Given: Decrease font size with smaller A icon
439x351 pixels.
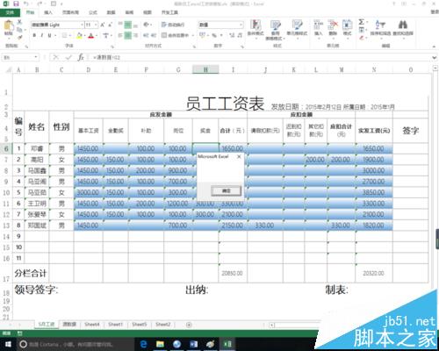Looking at the screenshot, I should (110, 25).
